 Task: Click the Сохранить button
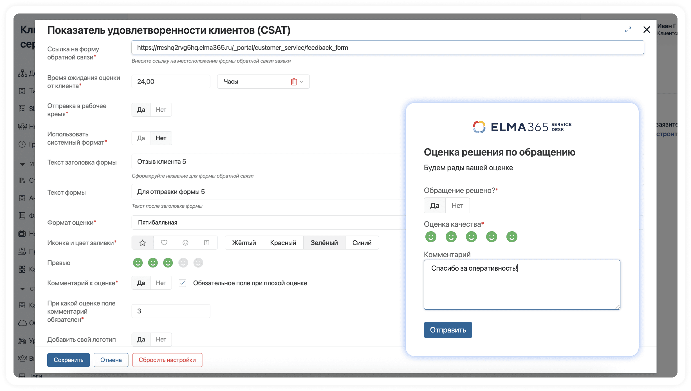click(x=68, y=360)
